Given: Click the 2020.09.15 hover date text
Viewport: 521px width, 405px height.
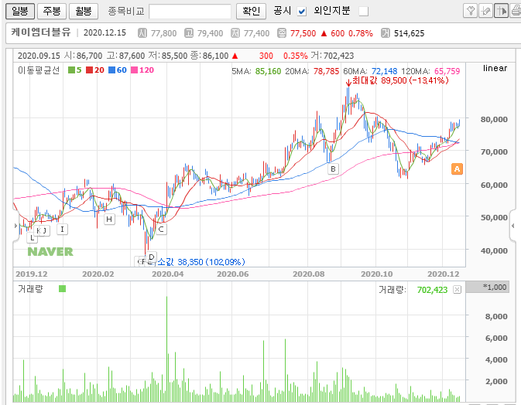Looking at the screenshot, I should pos(39,56).
